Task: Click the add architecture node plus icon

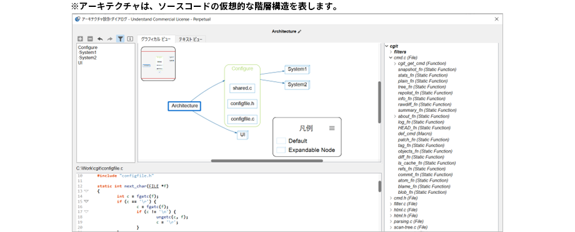Action: click(80, 39)
